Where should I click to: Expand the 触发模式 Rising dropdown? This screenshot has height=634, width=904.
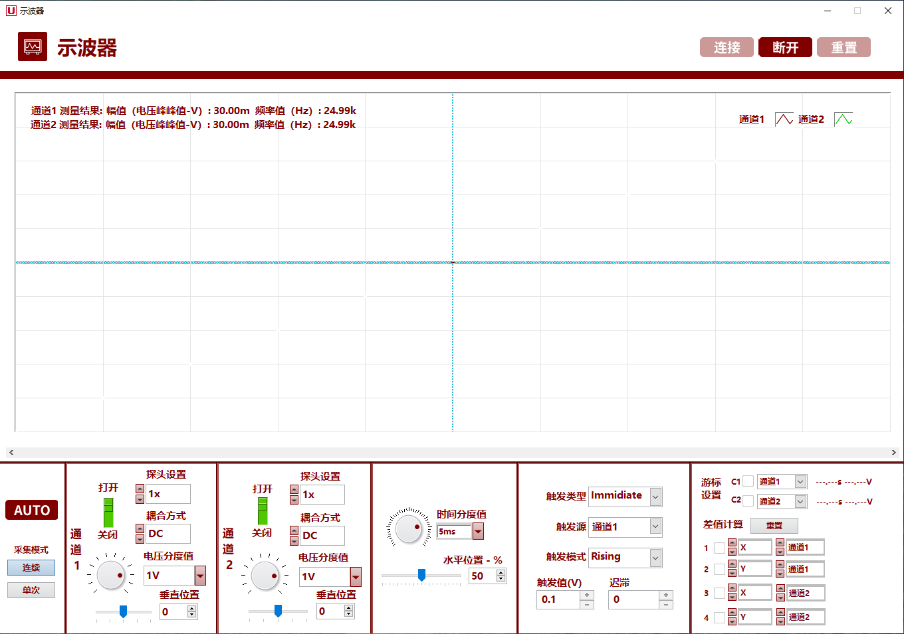pyautogui.click(x=655, y=558)
